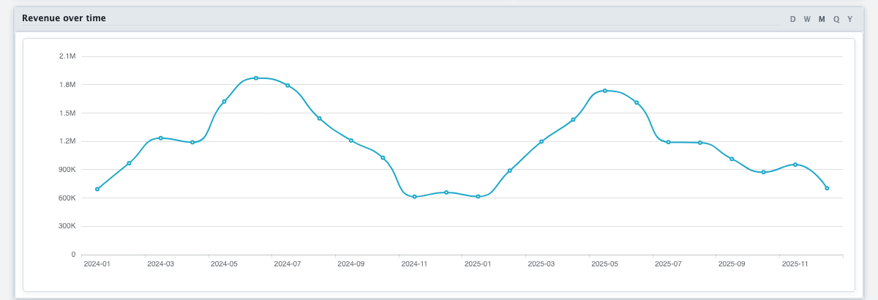Select the 2025-10 data point marker
Viewport: 878px width, 300px height.
pyautogui.click(x=764, y=172)
